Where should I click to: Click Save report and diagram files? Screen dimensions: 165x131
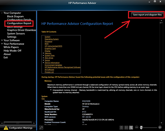[x=147, y=15]
